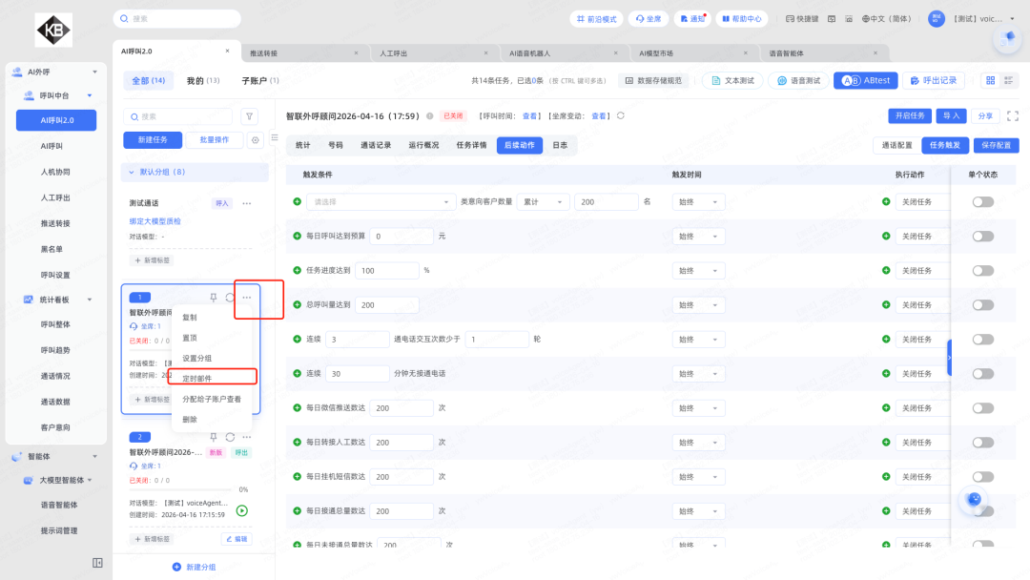Open the 通知 notifications button
Image resolution: width=1030 pixels, height=580 pixels.
[692, 19]
